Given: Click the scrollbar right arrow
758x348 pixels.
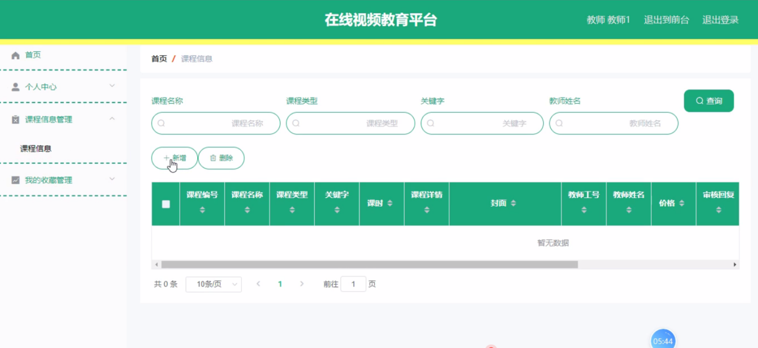Looking at the screenshot, I should [735, 265].
